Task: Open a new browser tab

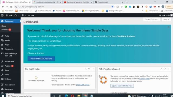Action: click(127, 2)
